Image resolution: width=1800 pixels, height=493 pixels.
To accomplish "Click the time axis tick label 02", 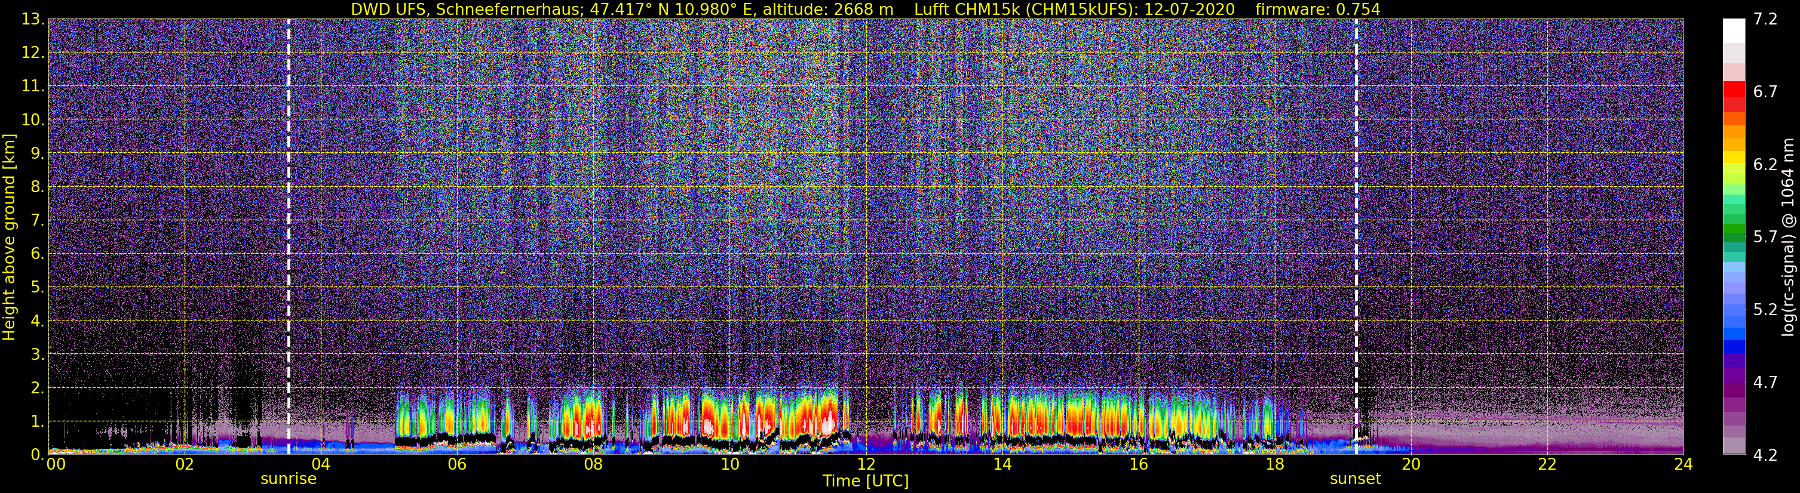I will coord(184,464).
